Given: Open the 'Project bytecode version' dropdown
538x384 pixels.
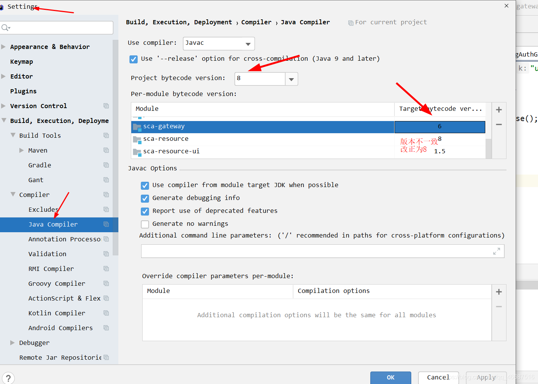Looking at the screenshot, I should pos(291,79).
